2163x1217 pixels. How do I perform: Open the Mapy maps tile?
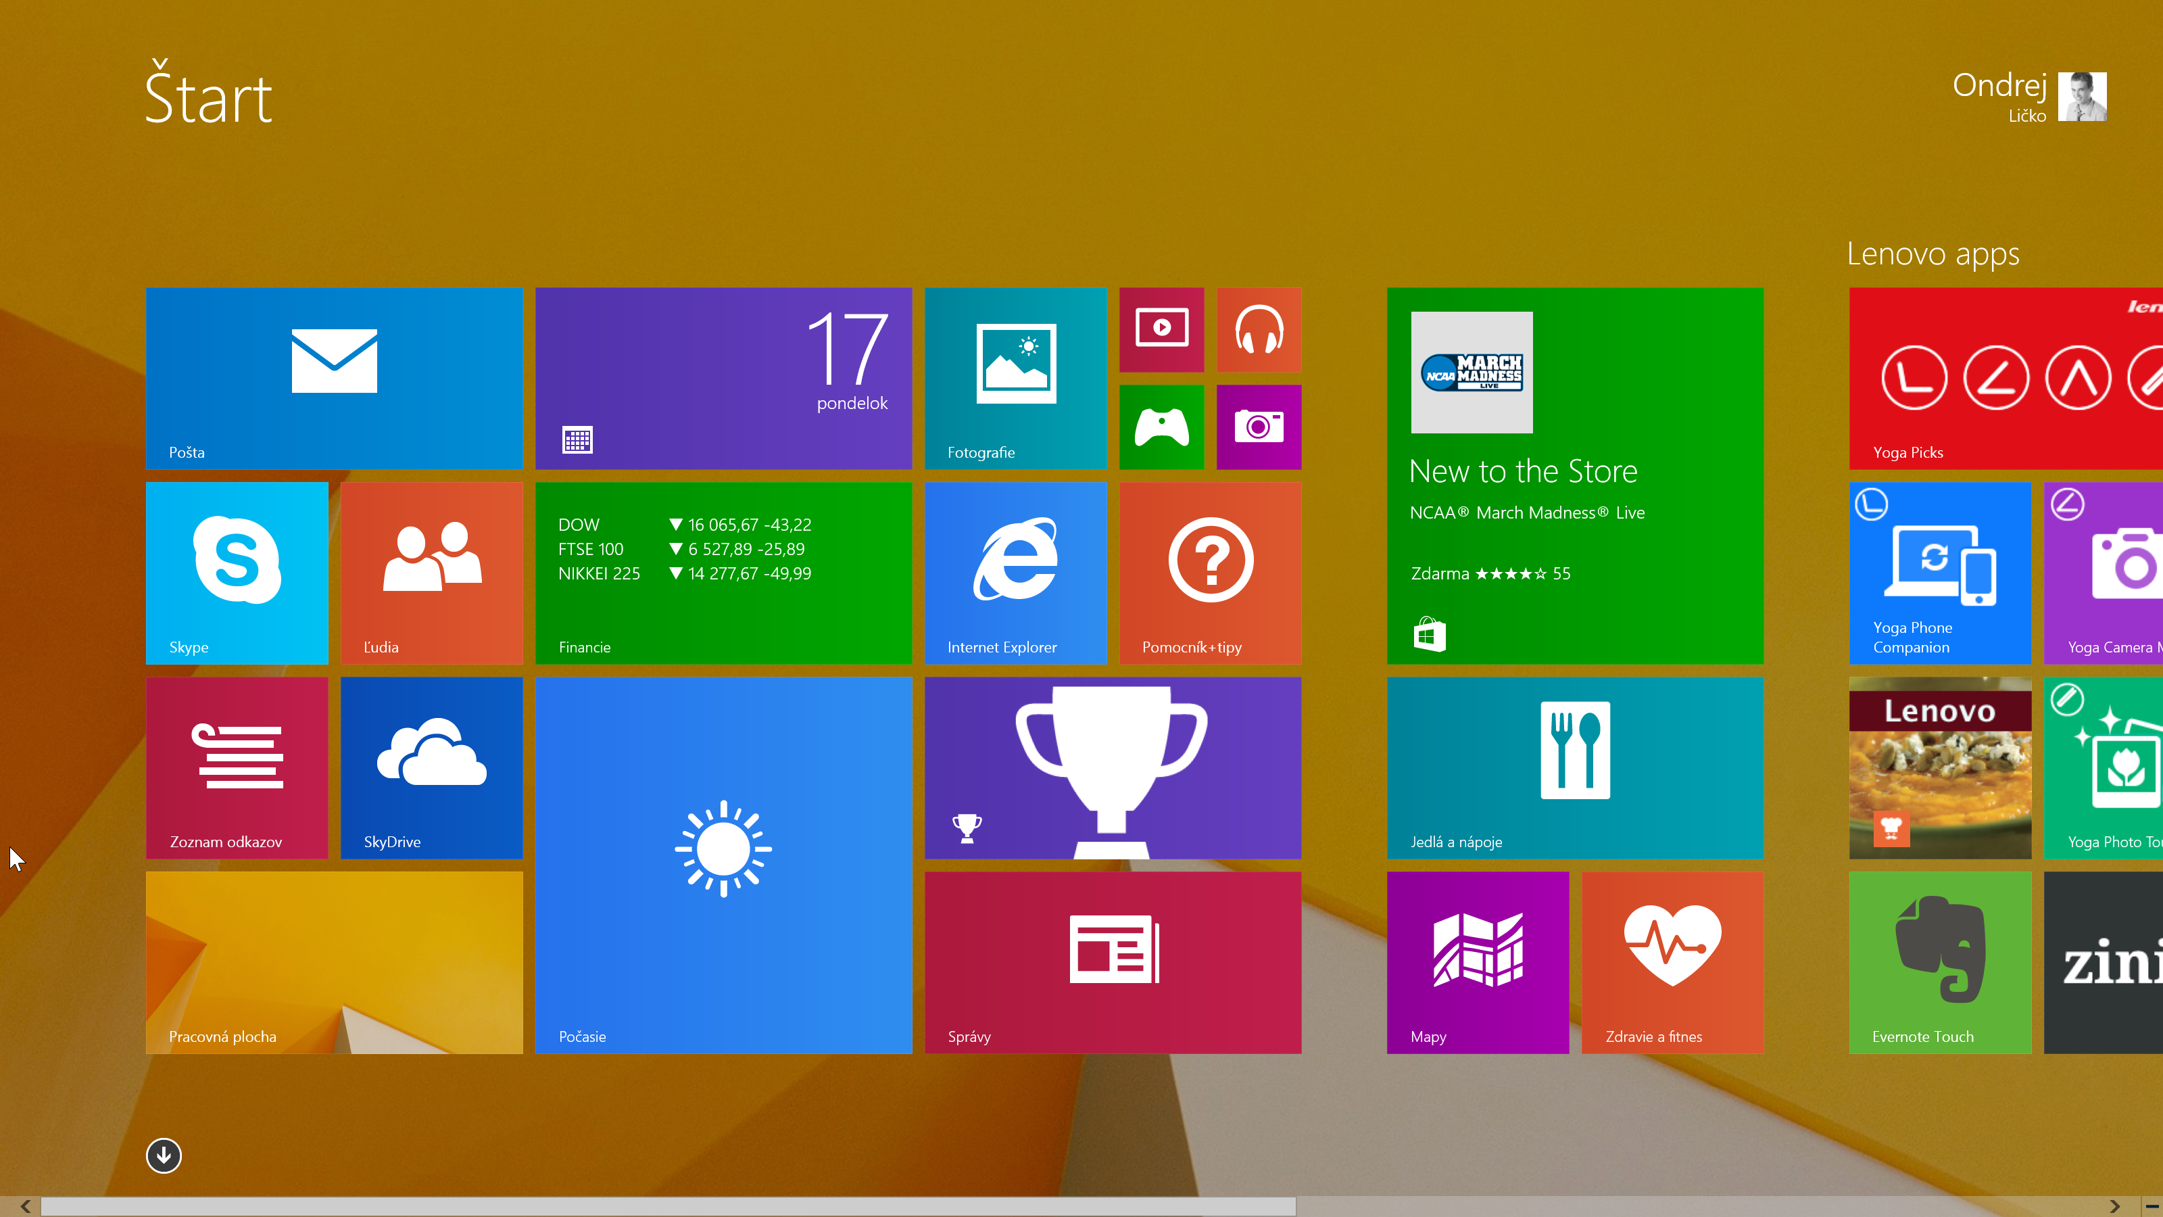[x=1478, y=963]
